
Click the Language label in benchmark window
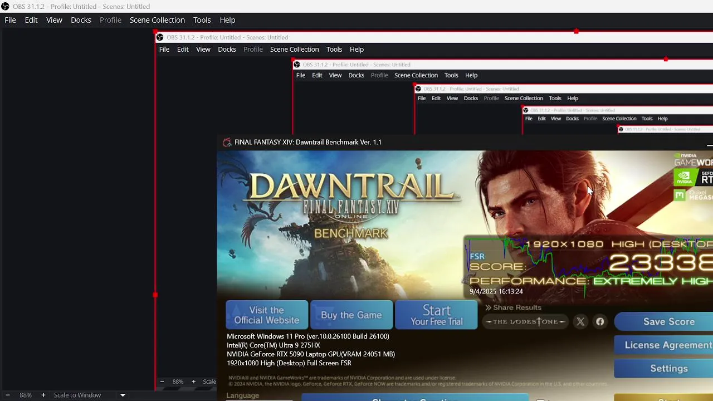(x=243, y=395)
